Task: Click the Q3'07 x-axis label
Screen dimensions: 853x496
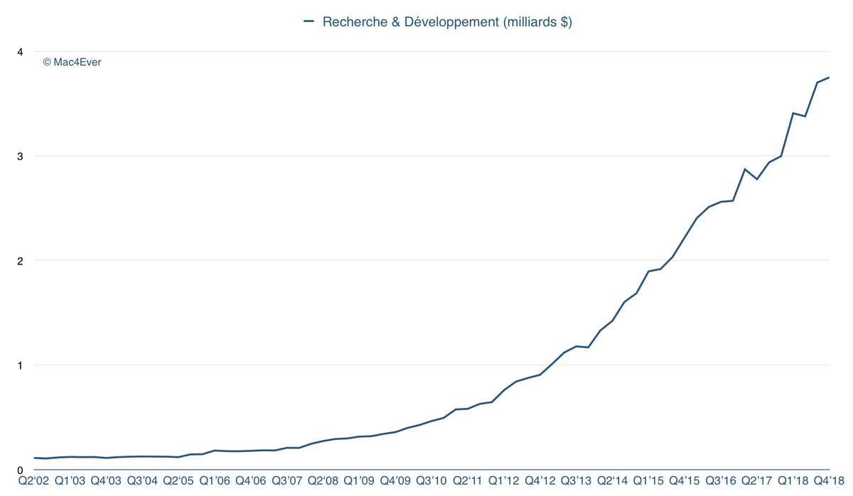Action: 287,481
